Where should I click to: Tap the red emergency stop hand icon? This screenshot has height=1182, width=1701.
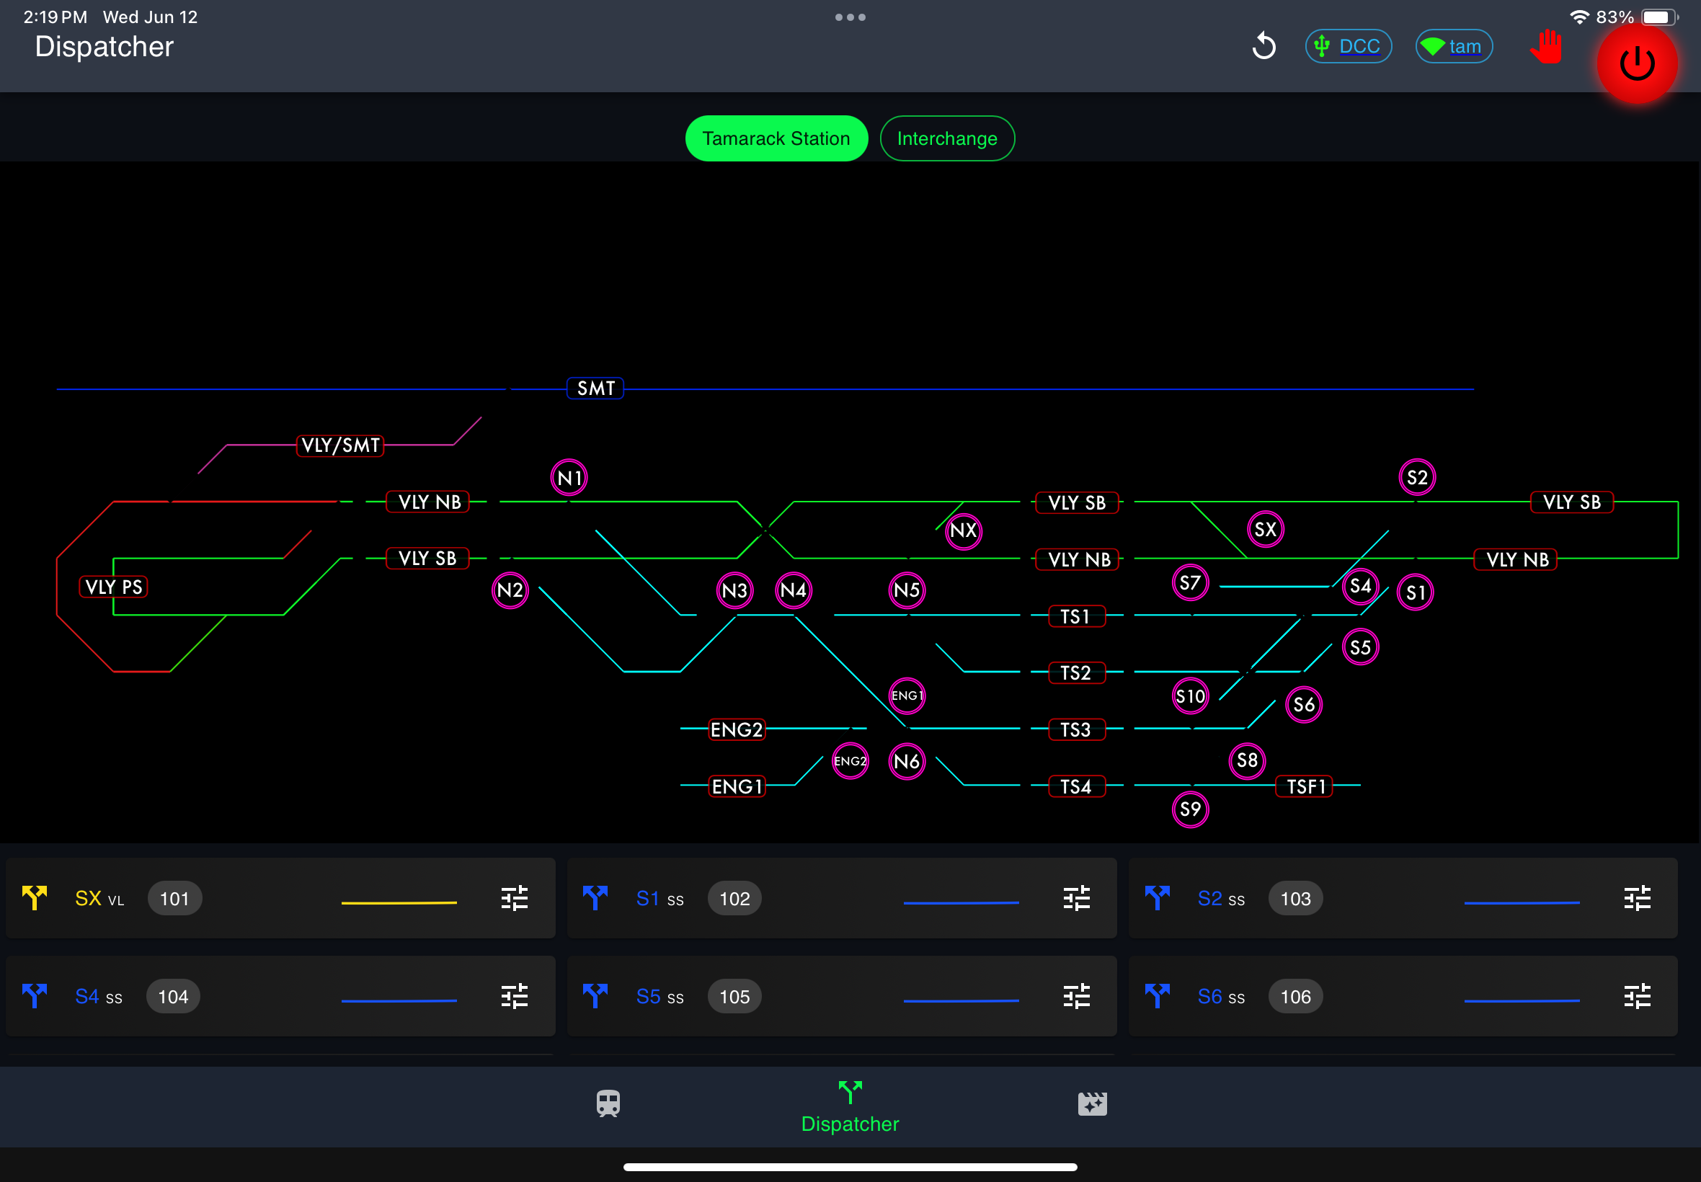(x=1545, y=47)
